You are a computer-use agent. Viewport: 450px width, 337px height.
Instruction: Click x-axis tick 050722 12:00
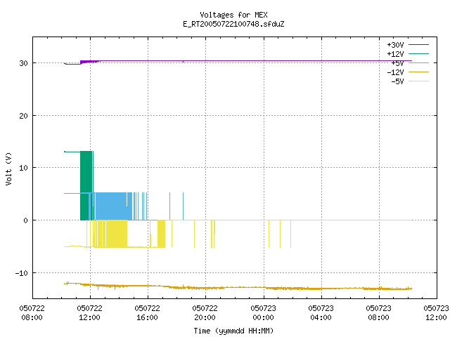pyautogui.click(x=90, y=313)
